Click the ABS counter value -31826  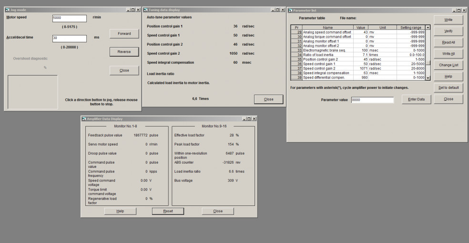(228, 163)
